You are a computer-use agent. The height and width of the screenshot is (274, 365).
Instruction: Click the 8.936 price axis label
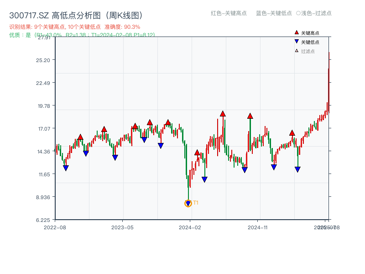[43, 197]
